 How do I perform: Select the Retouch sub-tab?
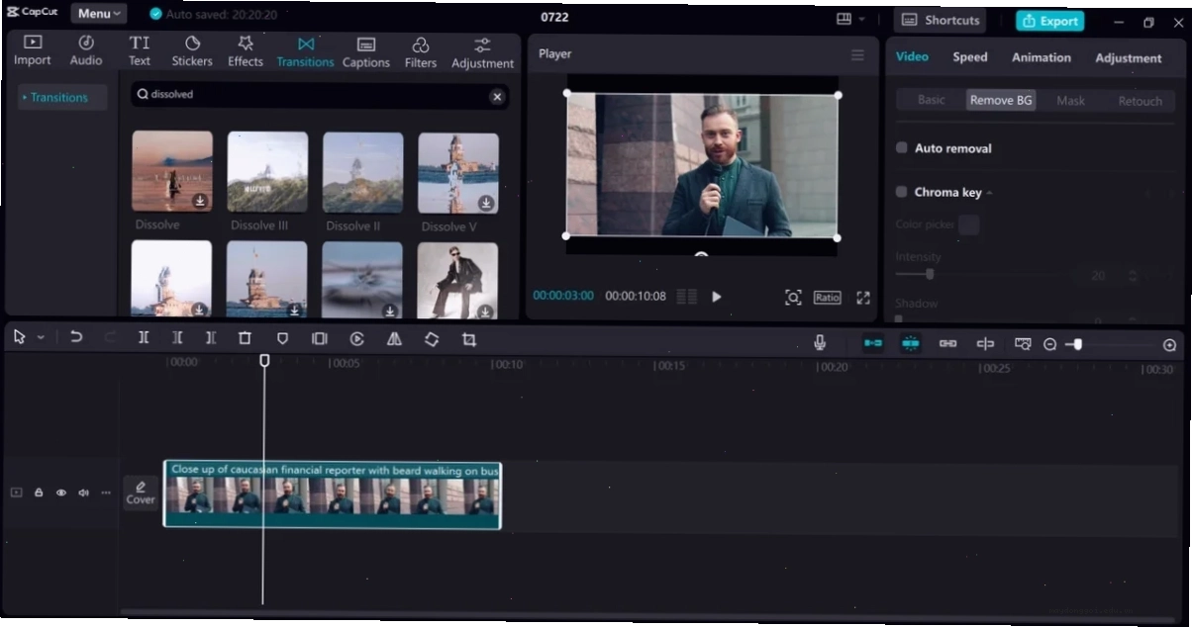[x=1140, y=101]
